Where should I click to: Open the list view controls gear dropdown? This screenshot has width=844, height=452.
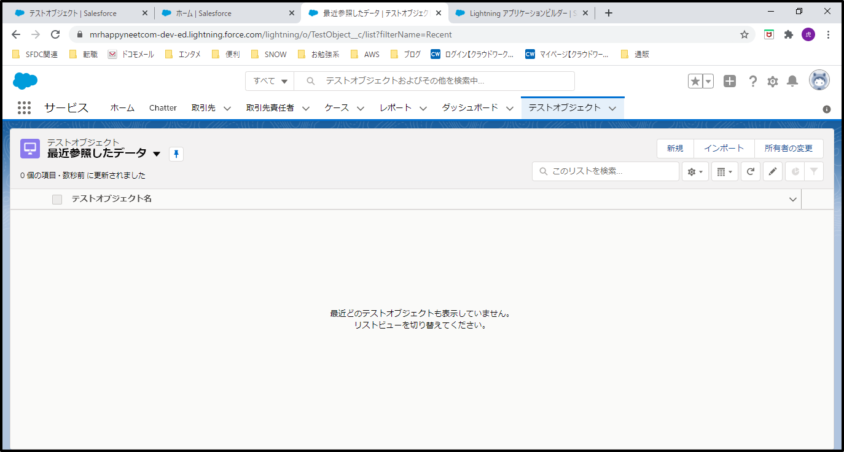[x=695, y=172]
